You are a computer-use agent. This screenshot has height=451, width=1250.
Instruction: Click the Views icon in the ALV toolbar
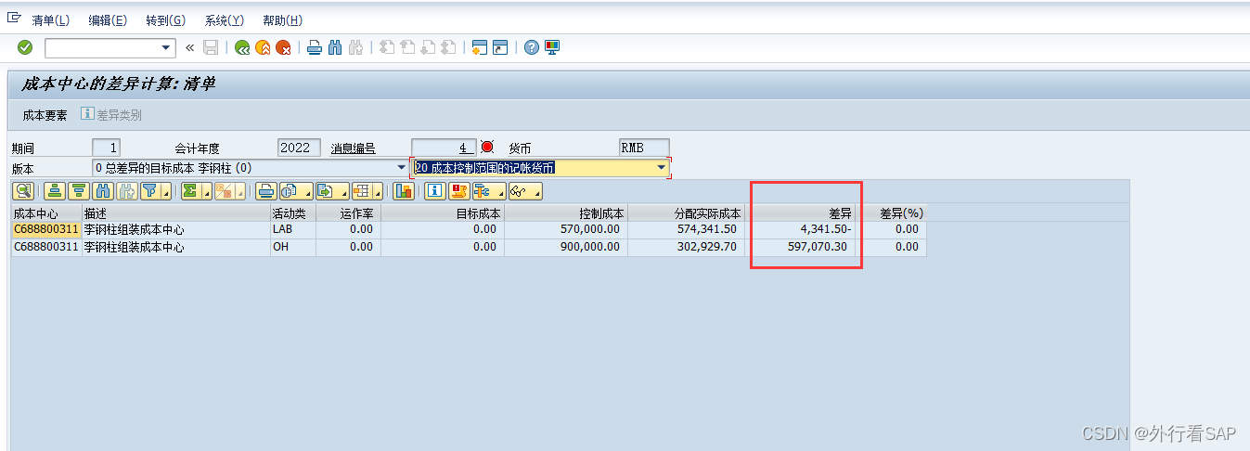tap(290, 191)
